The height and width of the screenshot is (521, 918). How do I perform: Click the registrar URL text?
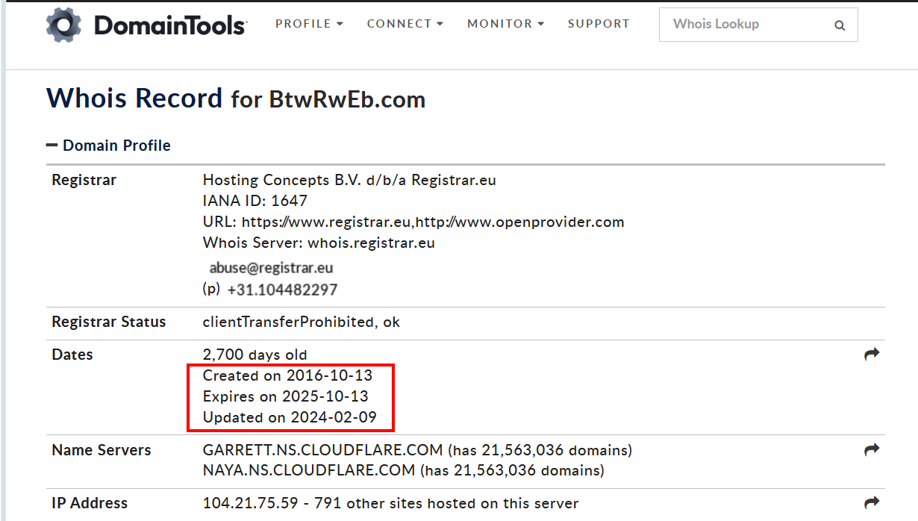coord(413,222)
